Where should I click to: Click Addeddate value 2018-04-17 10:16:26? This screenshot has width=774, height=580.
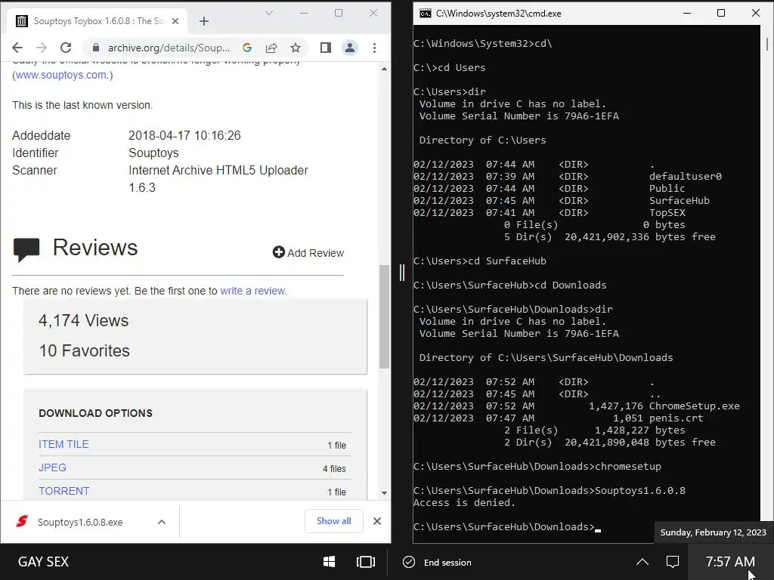click(184, 136)
